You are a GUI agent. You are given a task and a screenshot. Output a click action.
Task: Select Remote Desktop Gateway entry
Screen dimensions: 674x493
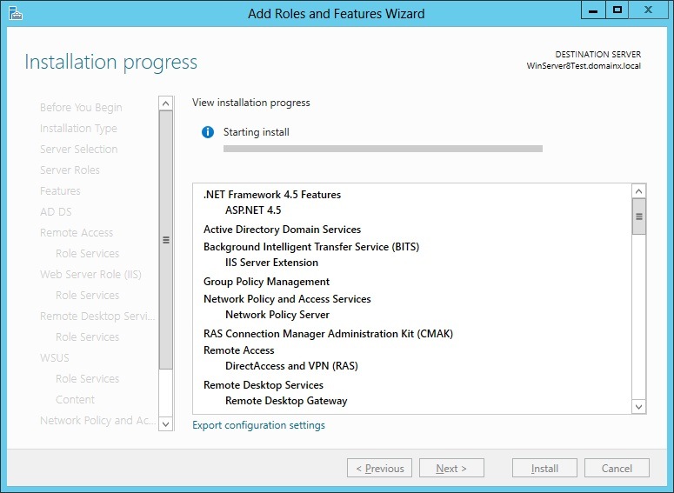coord(286,401)
